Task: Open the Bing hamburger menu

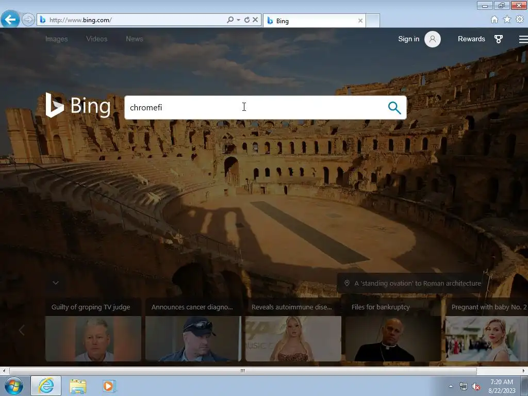Action: (523, 39)
